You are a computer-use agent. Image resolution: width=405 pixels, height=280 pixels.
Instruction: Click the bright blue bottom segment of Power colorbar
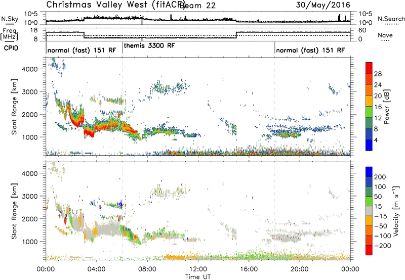[x=369, y=145]
